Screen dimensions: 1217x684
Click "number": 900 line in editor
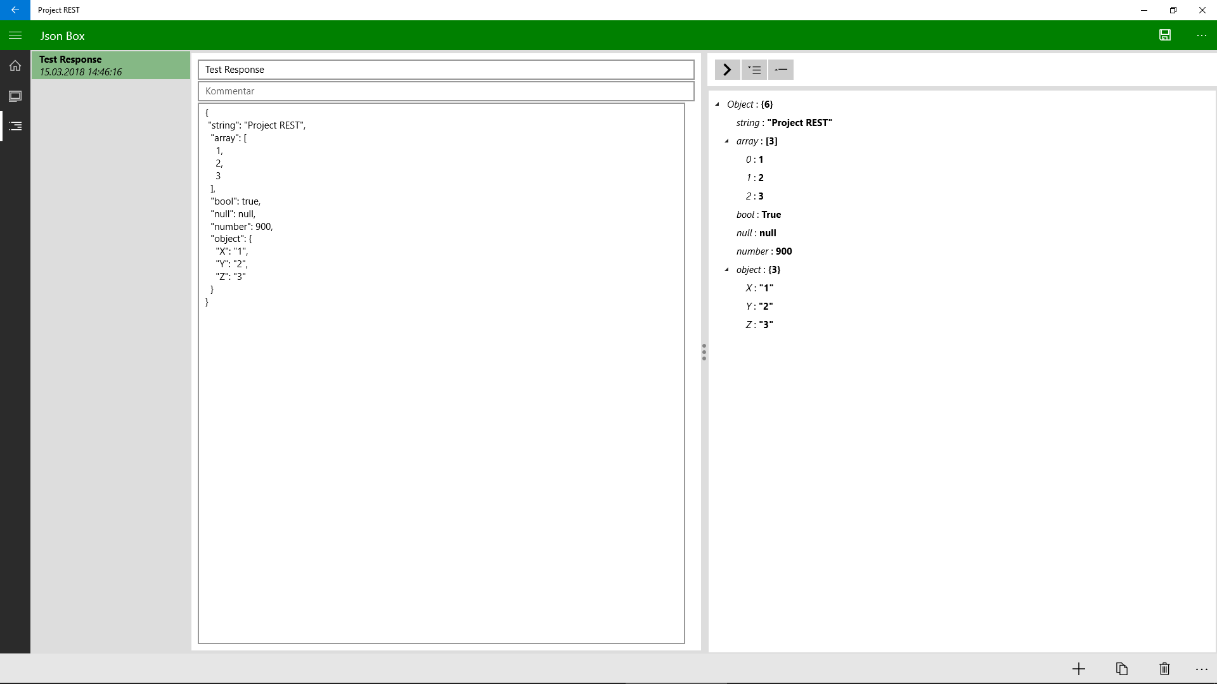click(241, 227)
